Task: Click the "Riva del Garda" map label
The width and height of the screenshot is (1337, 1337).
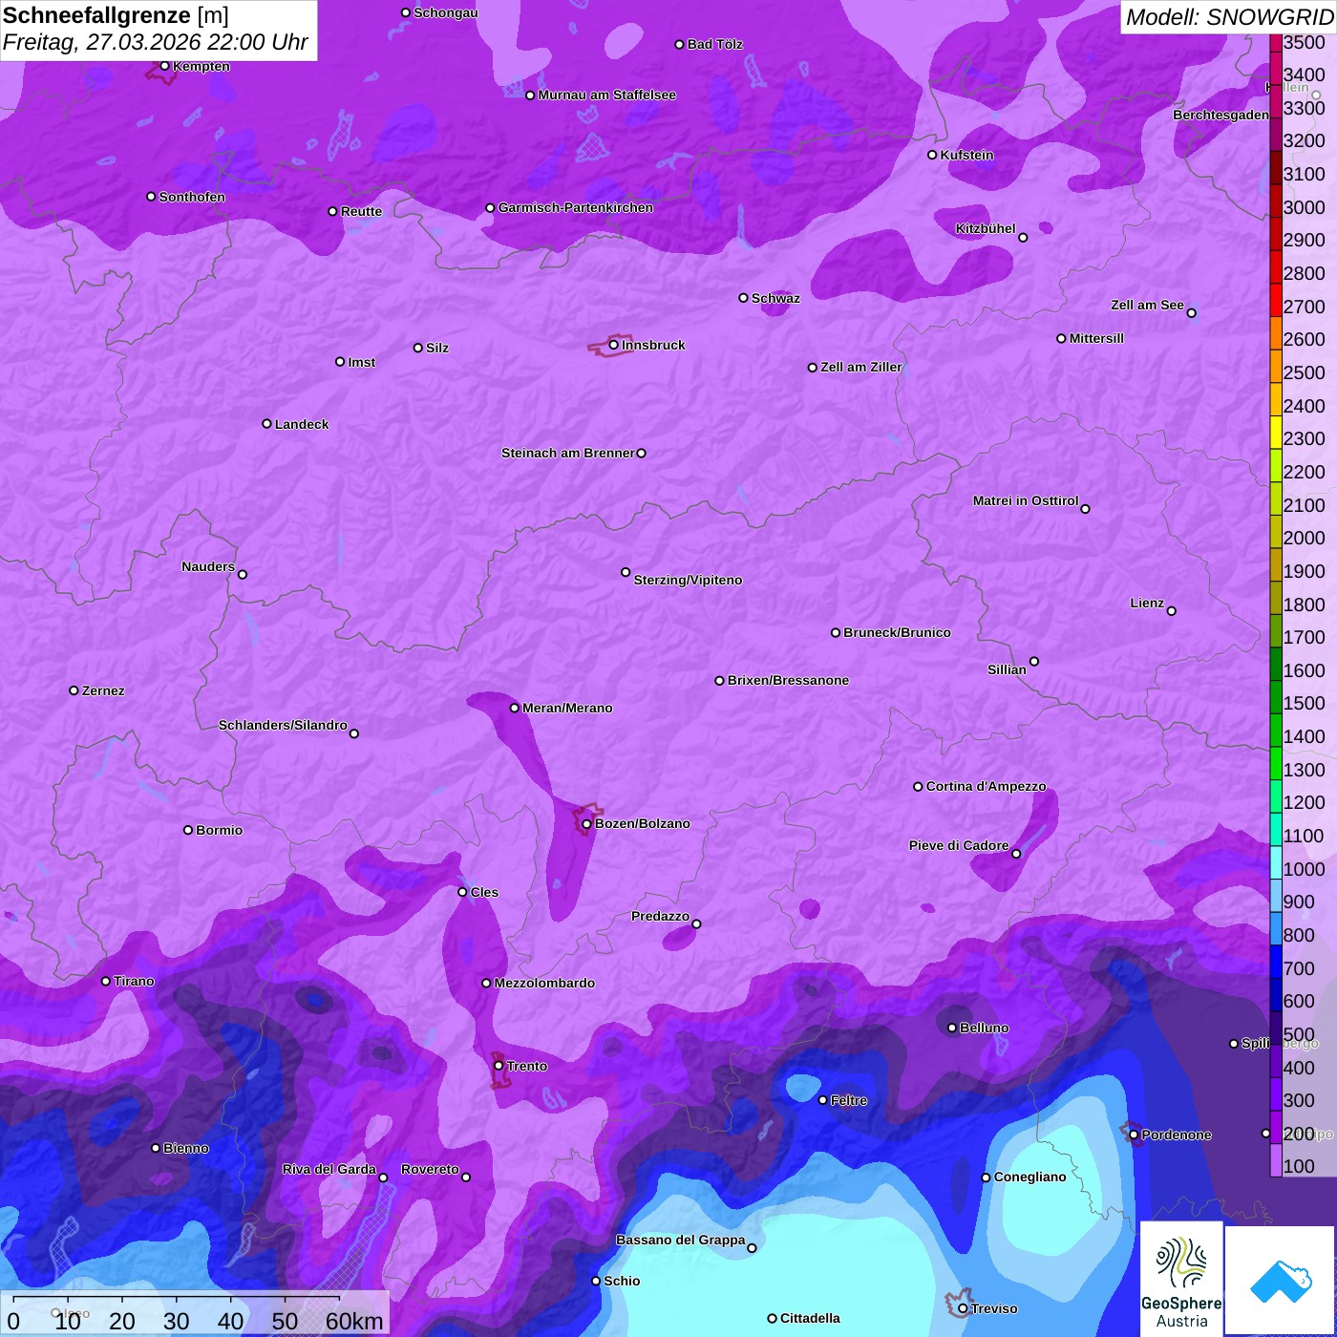Action: pos(329,1169)
